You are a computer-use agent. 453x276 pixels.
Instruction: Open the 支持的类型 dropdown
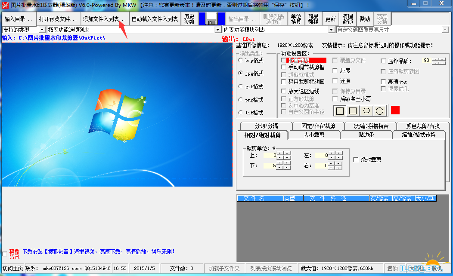42,30
